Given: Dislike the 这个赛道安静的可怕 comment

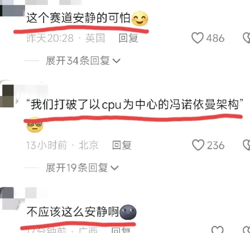Looking at the screenshot, I should 247,38.
